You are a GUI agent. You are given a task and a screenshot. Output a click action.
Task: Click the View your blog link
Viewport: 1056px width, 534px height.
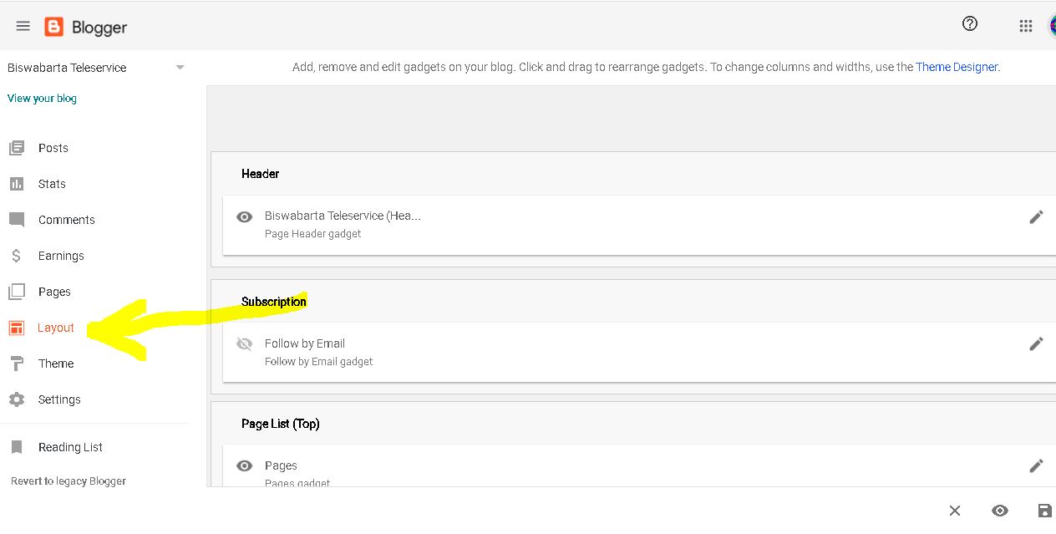[42, 99]
